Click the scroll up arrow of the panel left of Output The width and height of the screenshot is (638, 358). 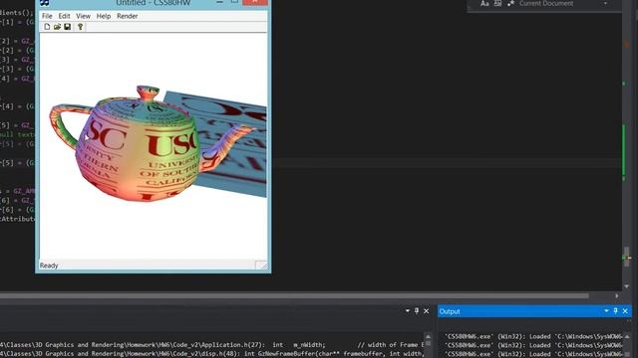click(428, 336)
